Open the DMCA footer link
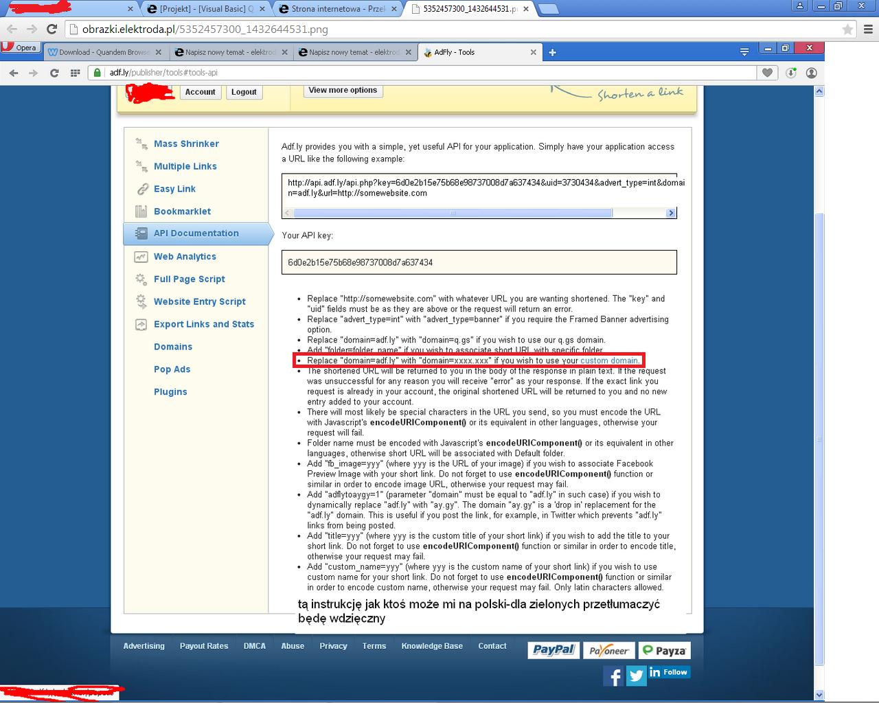The height and width of the screenshot is (703, 879). (254, 646)
